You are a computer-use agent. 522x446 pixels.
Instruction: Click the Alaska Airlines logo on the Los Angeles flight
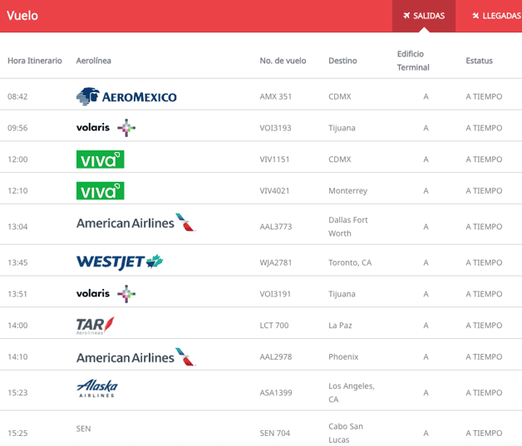click(97, 389)
